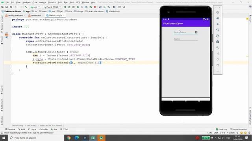Click the Windows Start button
This screenshot has width=252, height=141.
pos(4,138)
